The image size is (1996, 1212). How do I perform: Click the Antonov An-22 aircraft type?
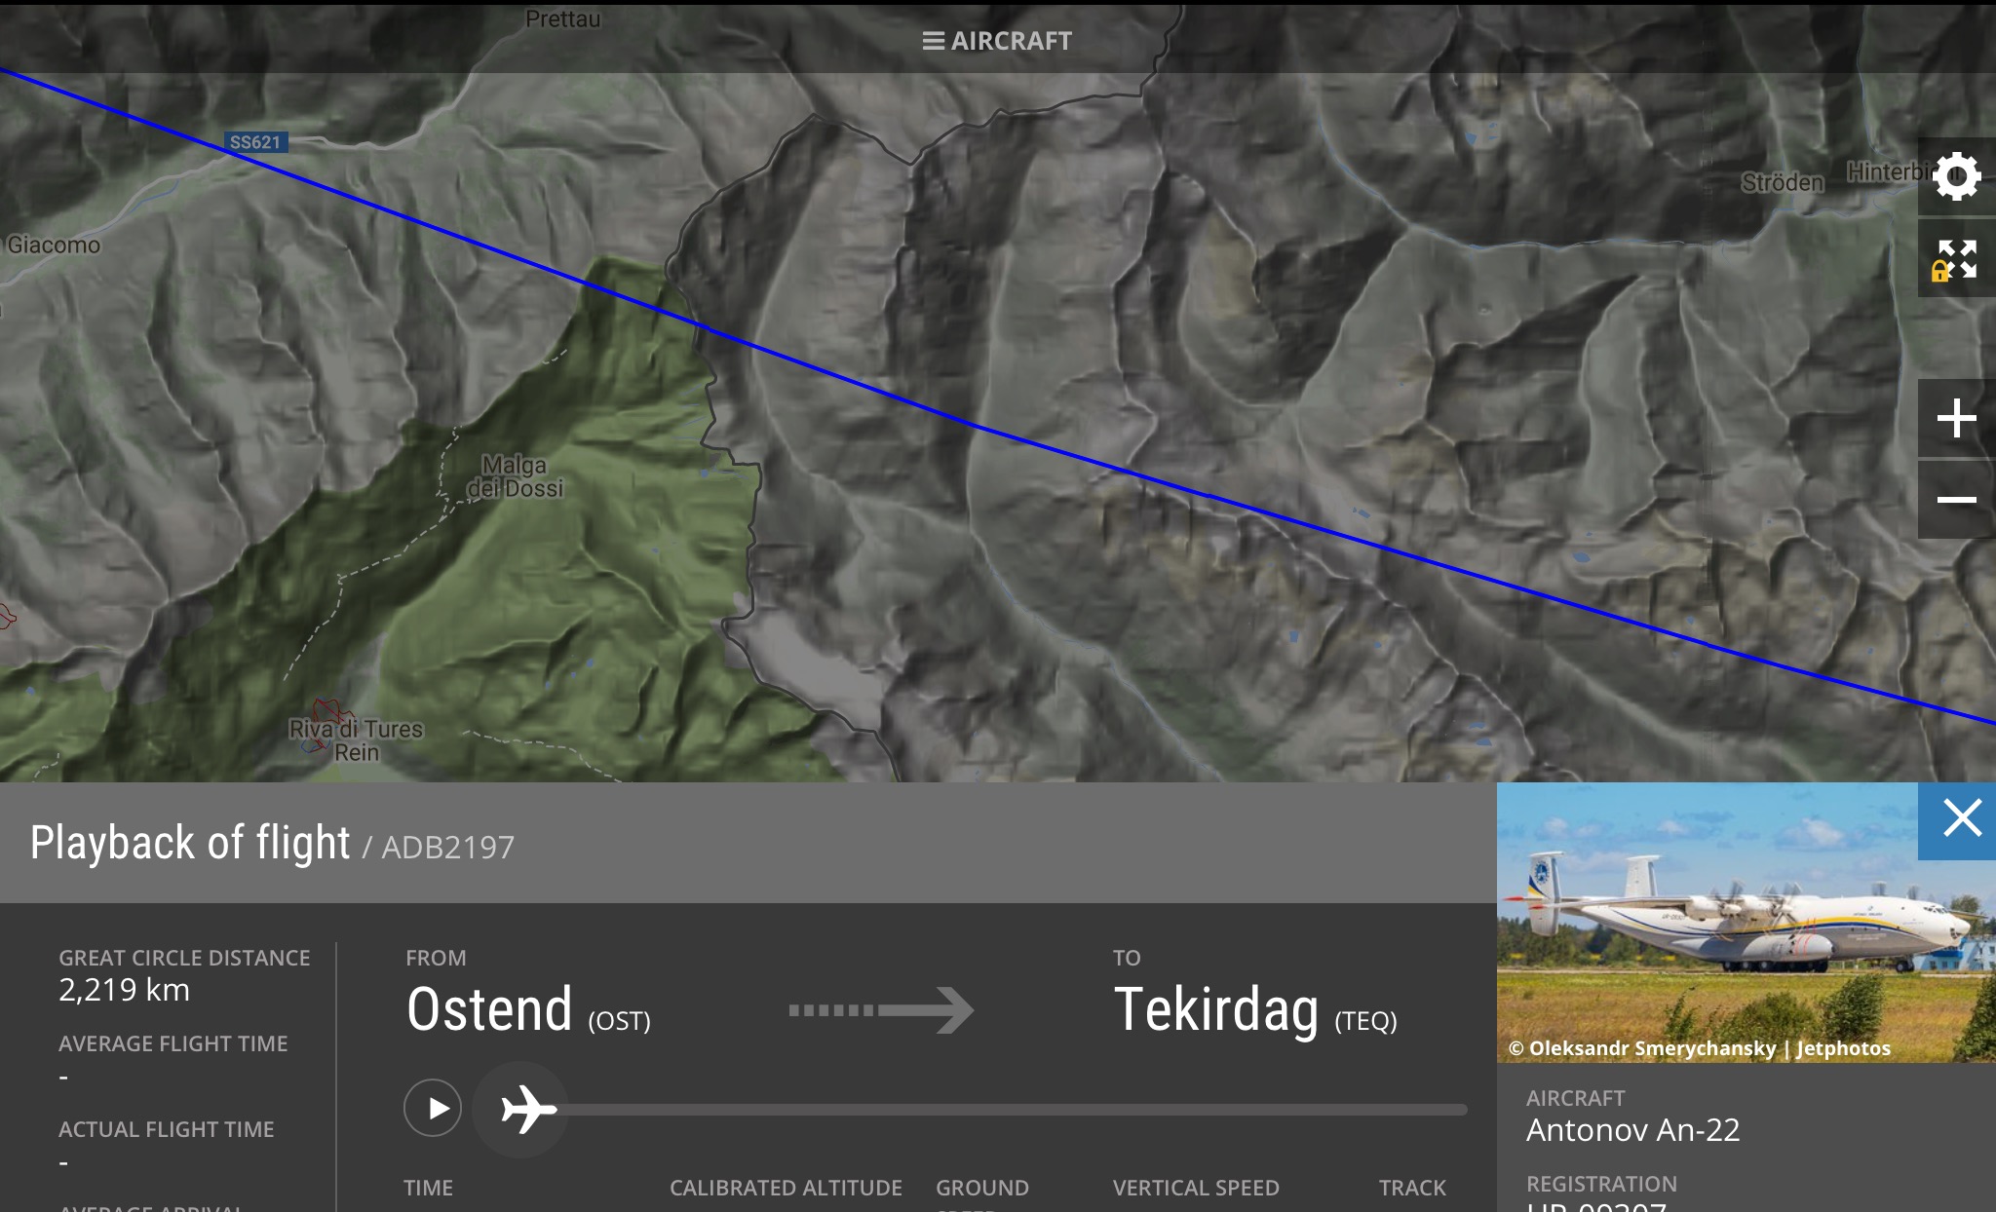[1632, 1130]
